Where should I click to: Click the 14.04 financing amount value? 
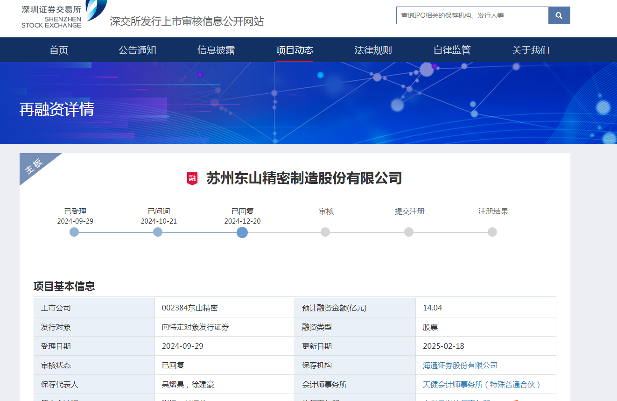(x=432, y=308)
